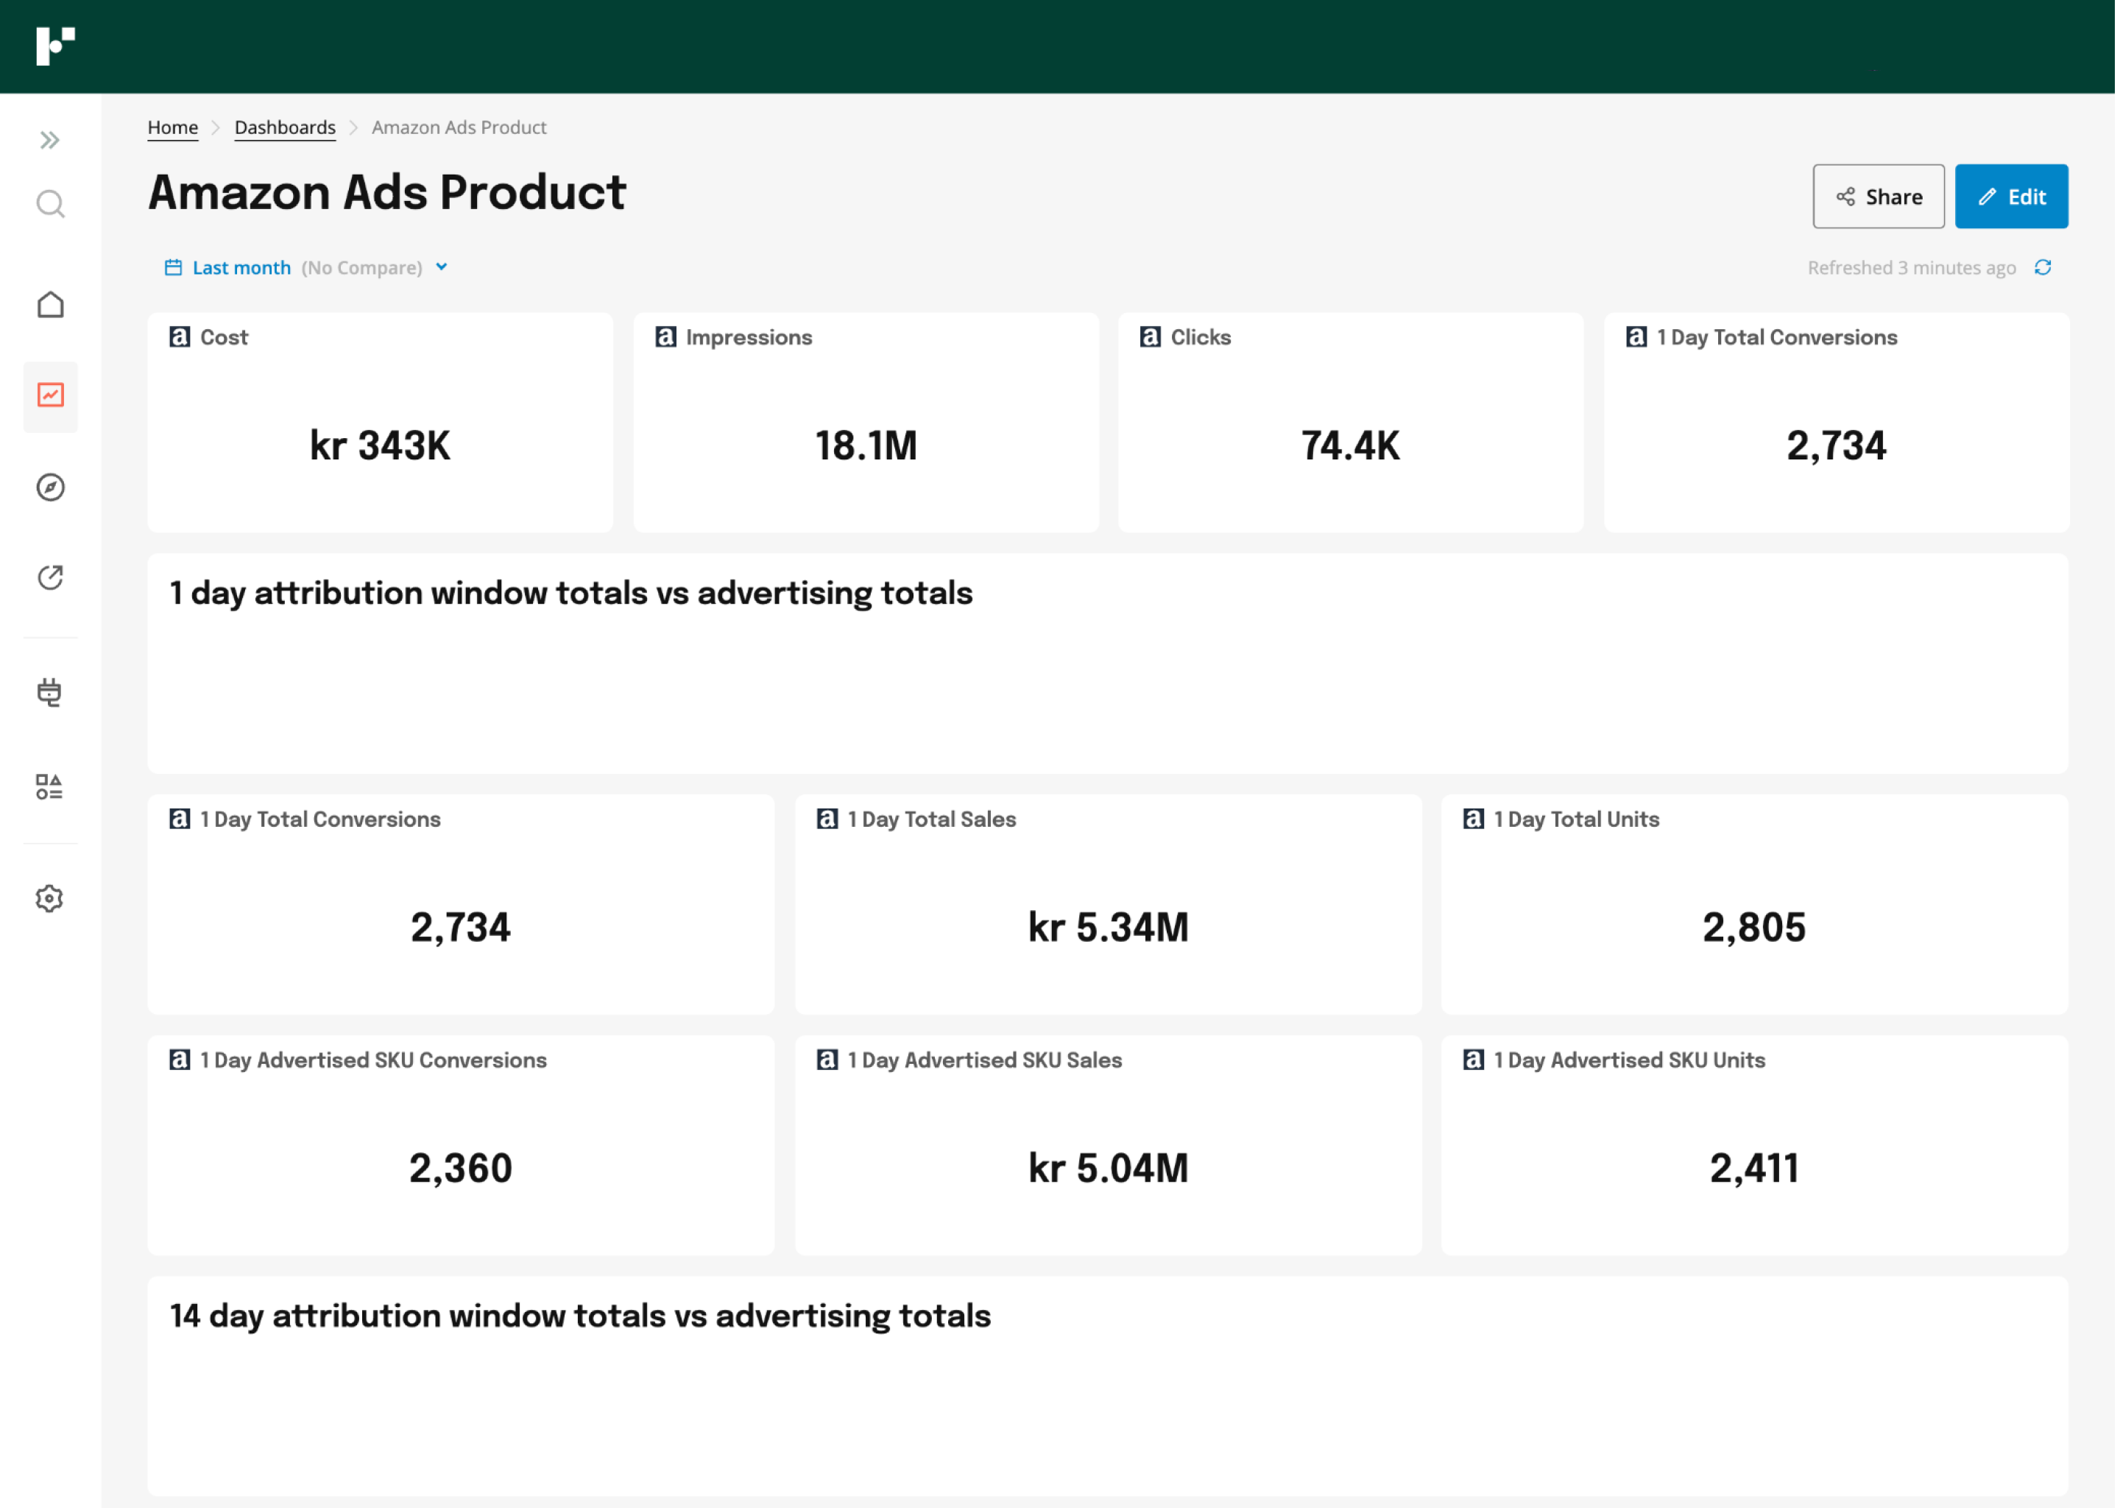This screenshot has width=2120, height=1508.
Task: Click Refreshed 3 minutes ago text
Action: [x=1911, y=268]
